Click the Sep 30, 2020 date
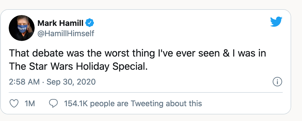Screen dimensions: 302x121 coord(71,82)
